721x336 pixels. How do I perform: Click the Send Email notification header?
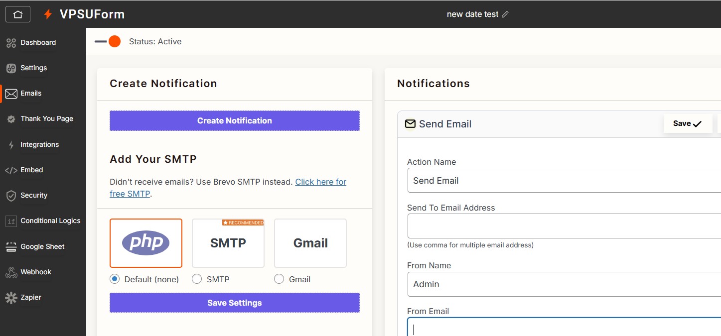coord(559,124)
